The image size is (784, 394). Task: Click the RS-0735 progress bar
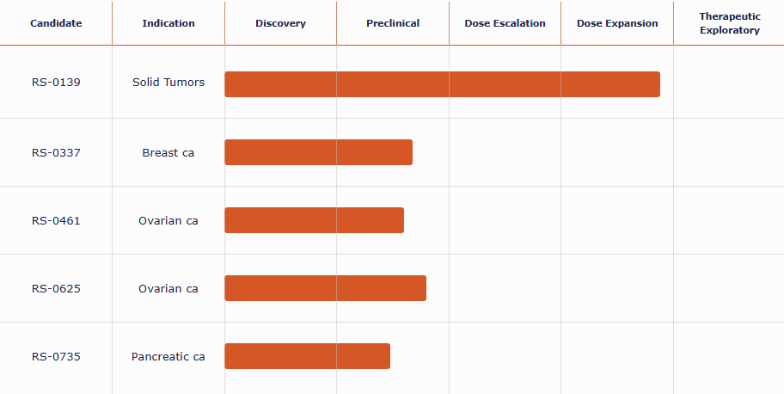307,356
